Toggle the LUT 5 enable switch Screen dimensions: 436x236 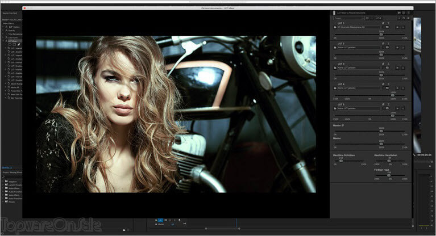click(387, 108)
